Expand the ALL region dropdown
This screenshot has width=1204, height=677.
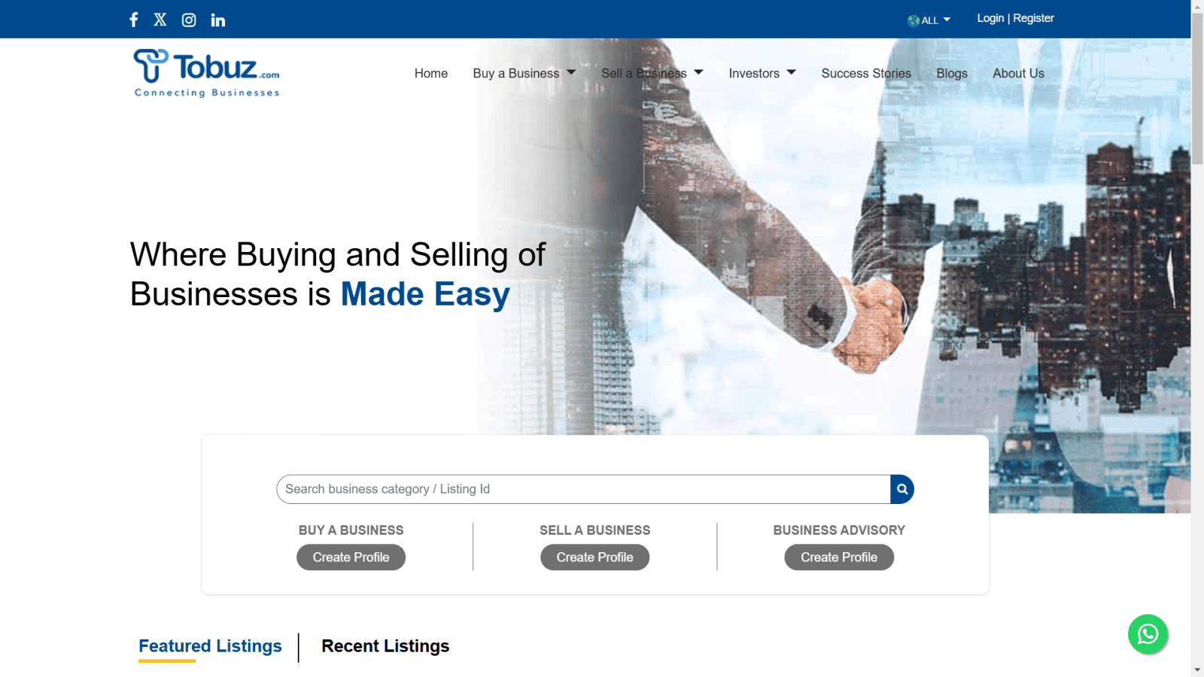(x=929, y=20)
